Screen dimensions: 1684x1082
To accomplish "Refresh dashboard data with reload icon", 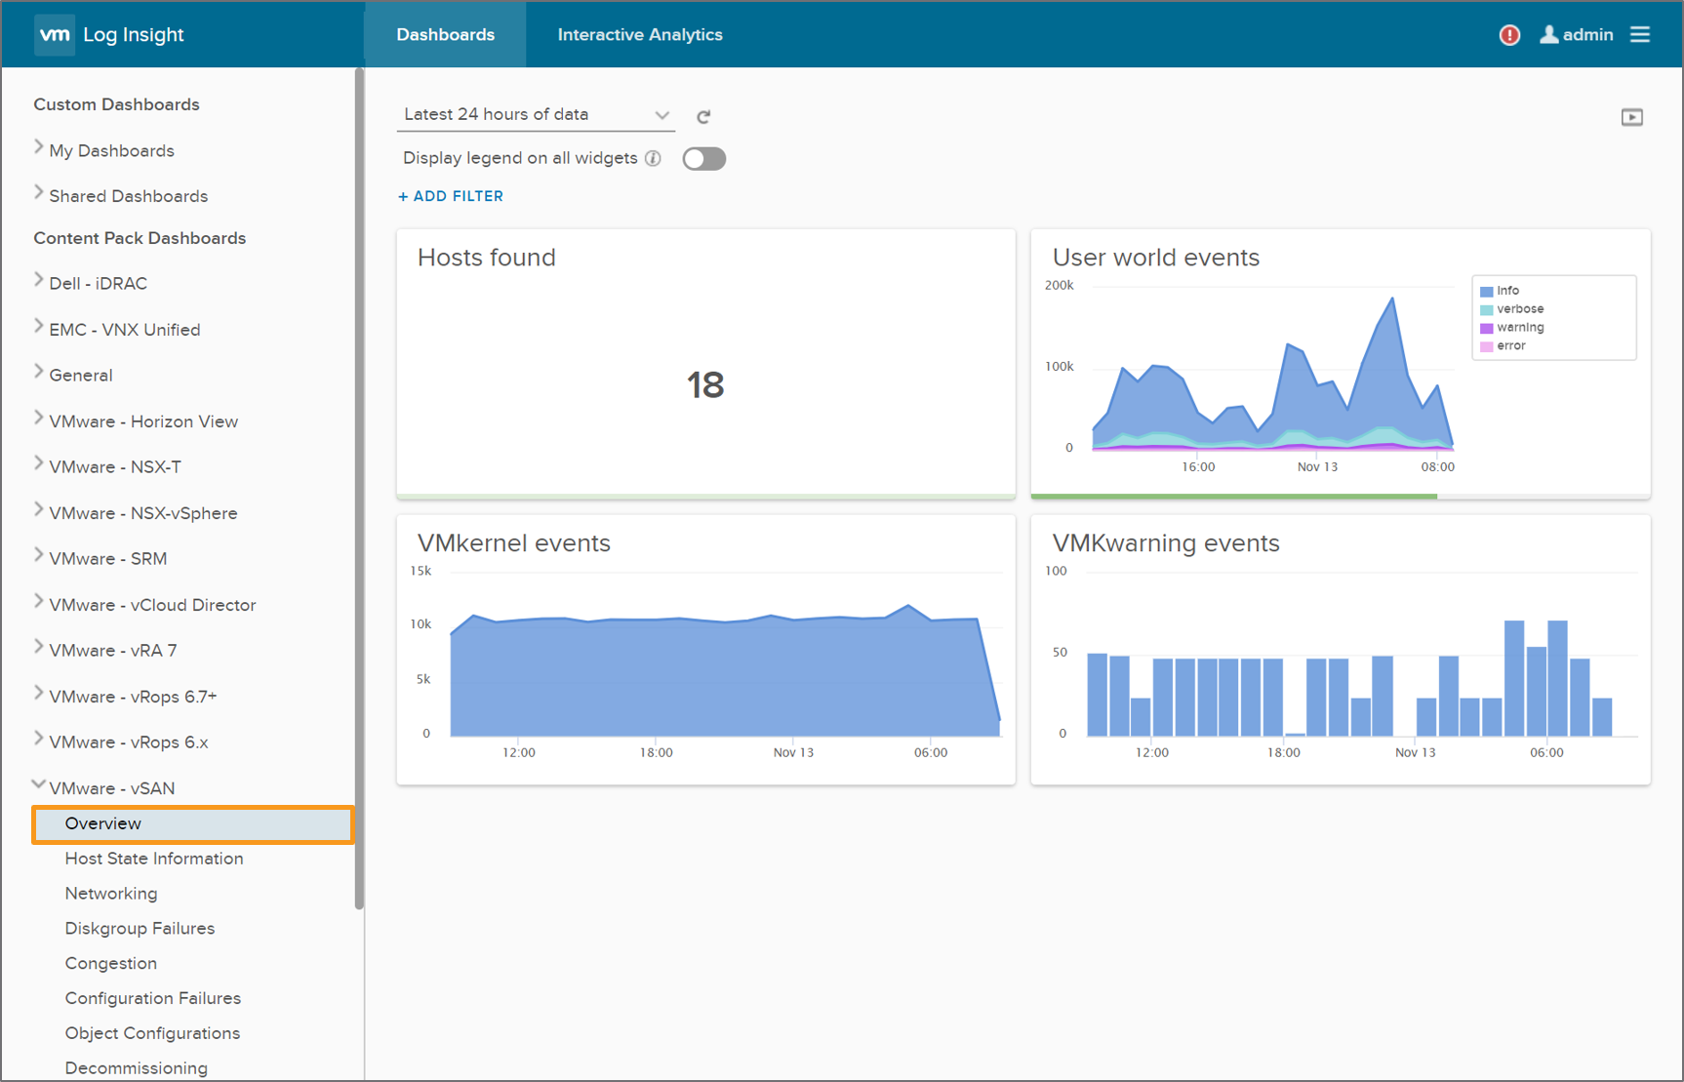I will pos(703,116).
